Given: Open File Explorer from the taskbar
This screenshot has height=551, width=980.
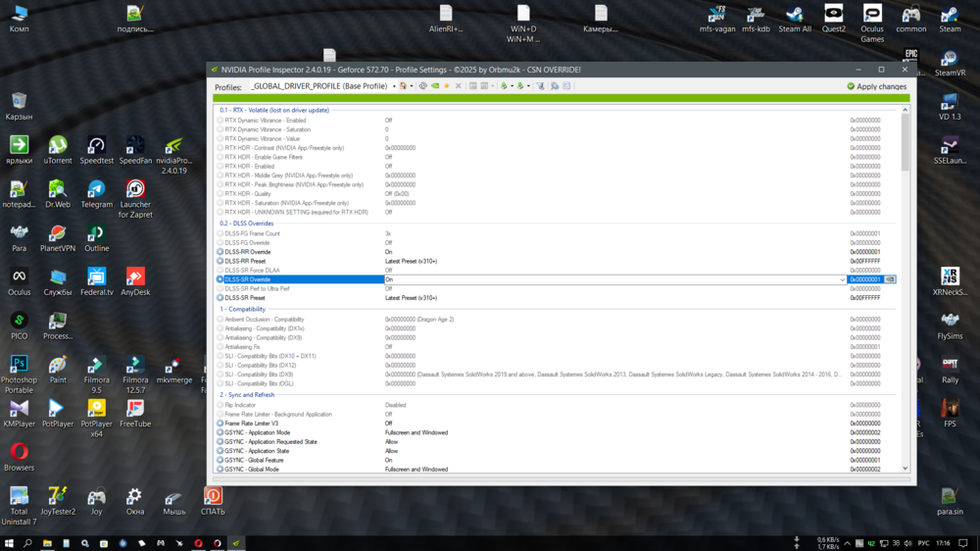Looking at the screenshot, I should 47,543.
